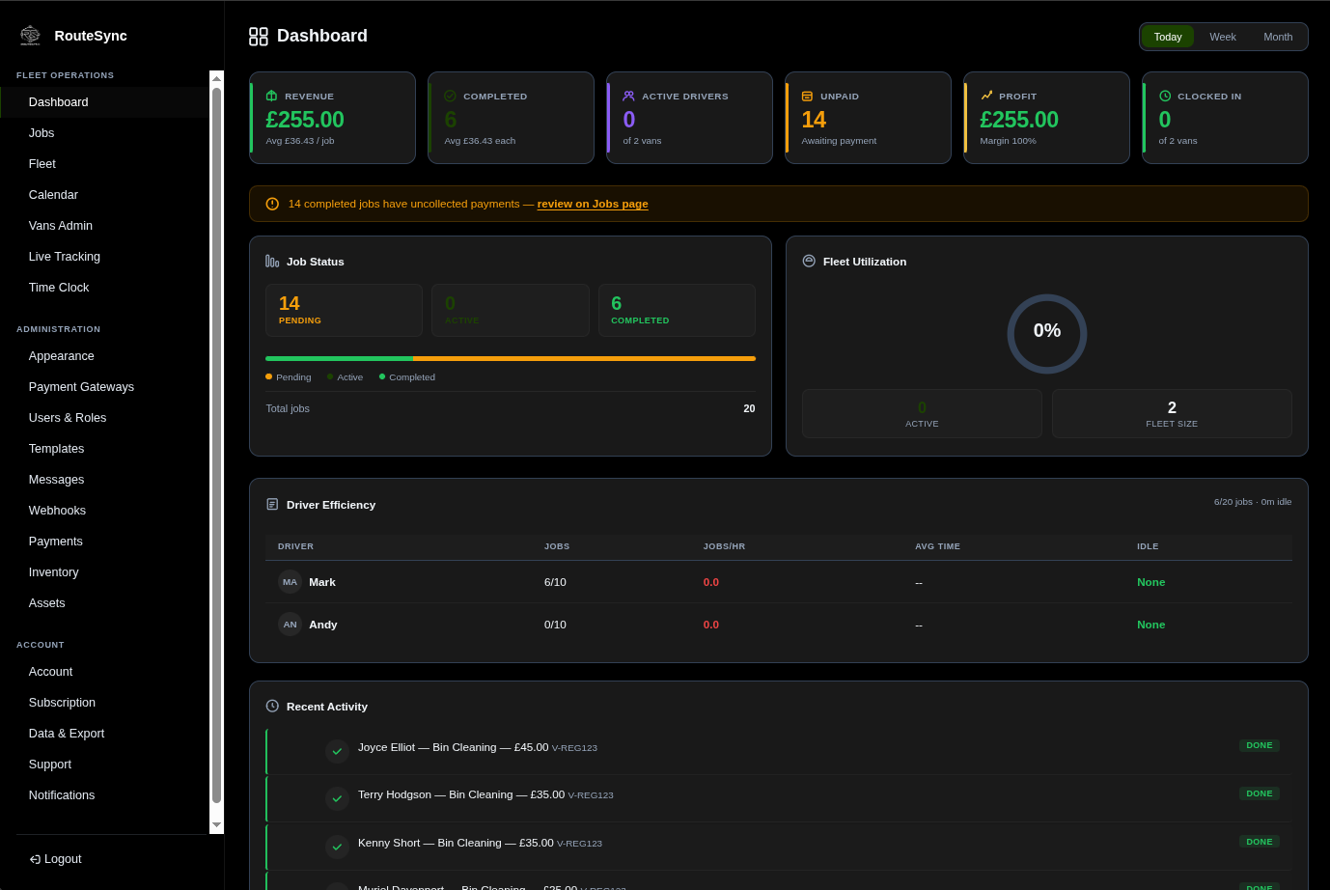Click the 14 Pending status box
The width and height of the screenshot is (1330, 890).
click(344, 310)
